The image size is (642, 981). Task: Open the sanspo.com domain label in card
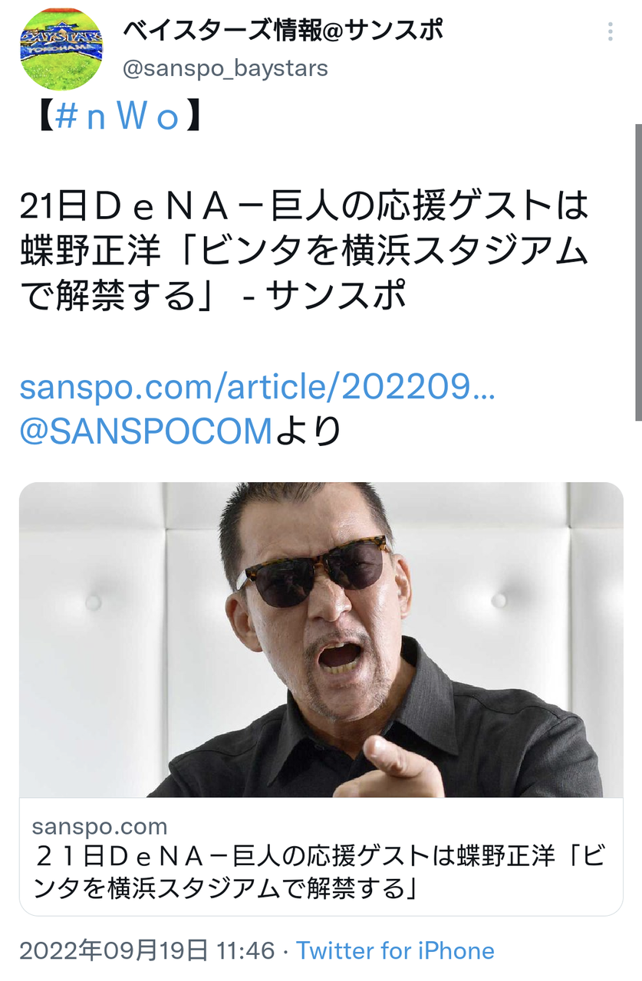tap(100, 827)
